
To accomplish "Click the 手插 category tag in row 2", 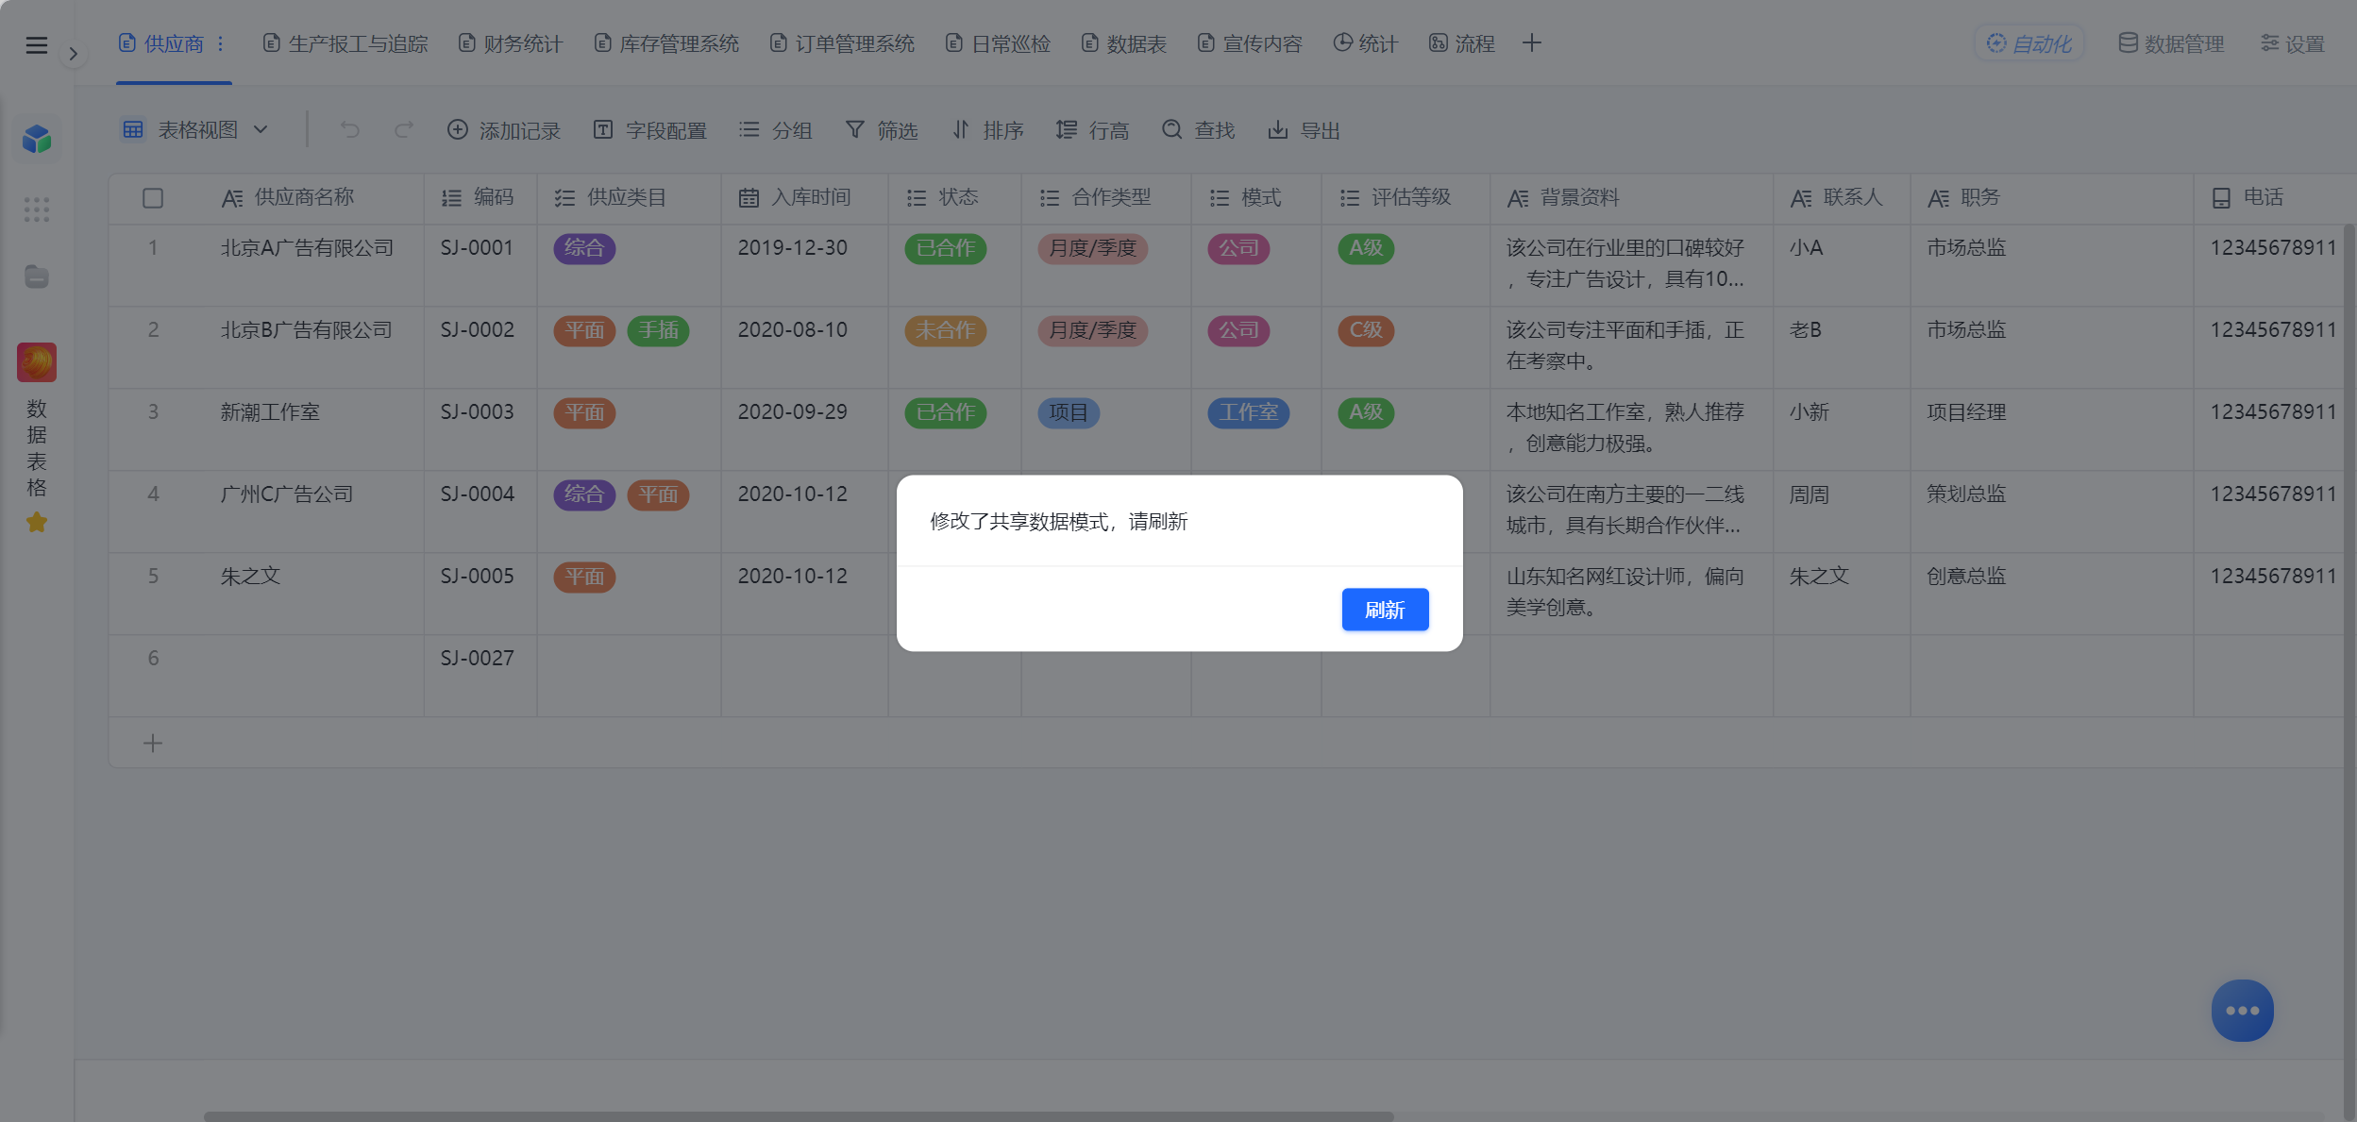I will pyautogui.click(x=659, y=330).
